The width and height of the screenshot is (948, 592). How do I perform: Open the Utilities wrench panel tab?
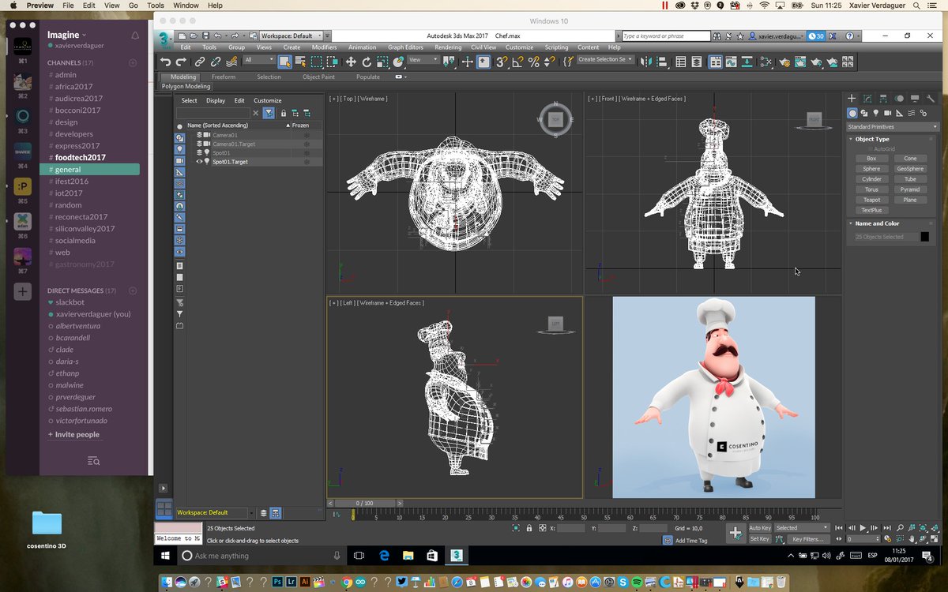[x=931, y=99]
